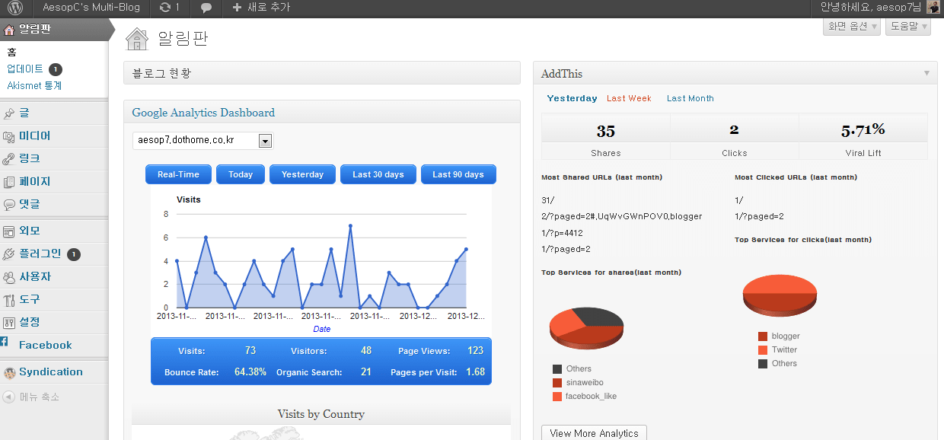944x440 pixels.
Task: Click the Last 90 days button
Action: [458, 174]
